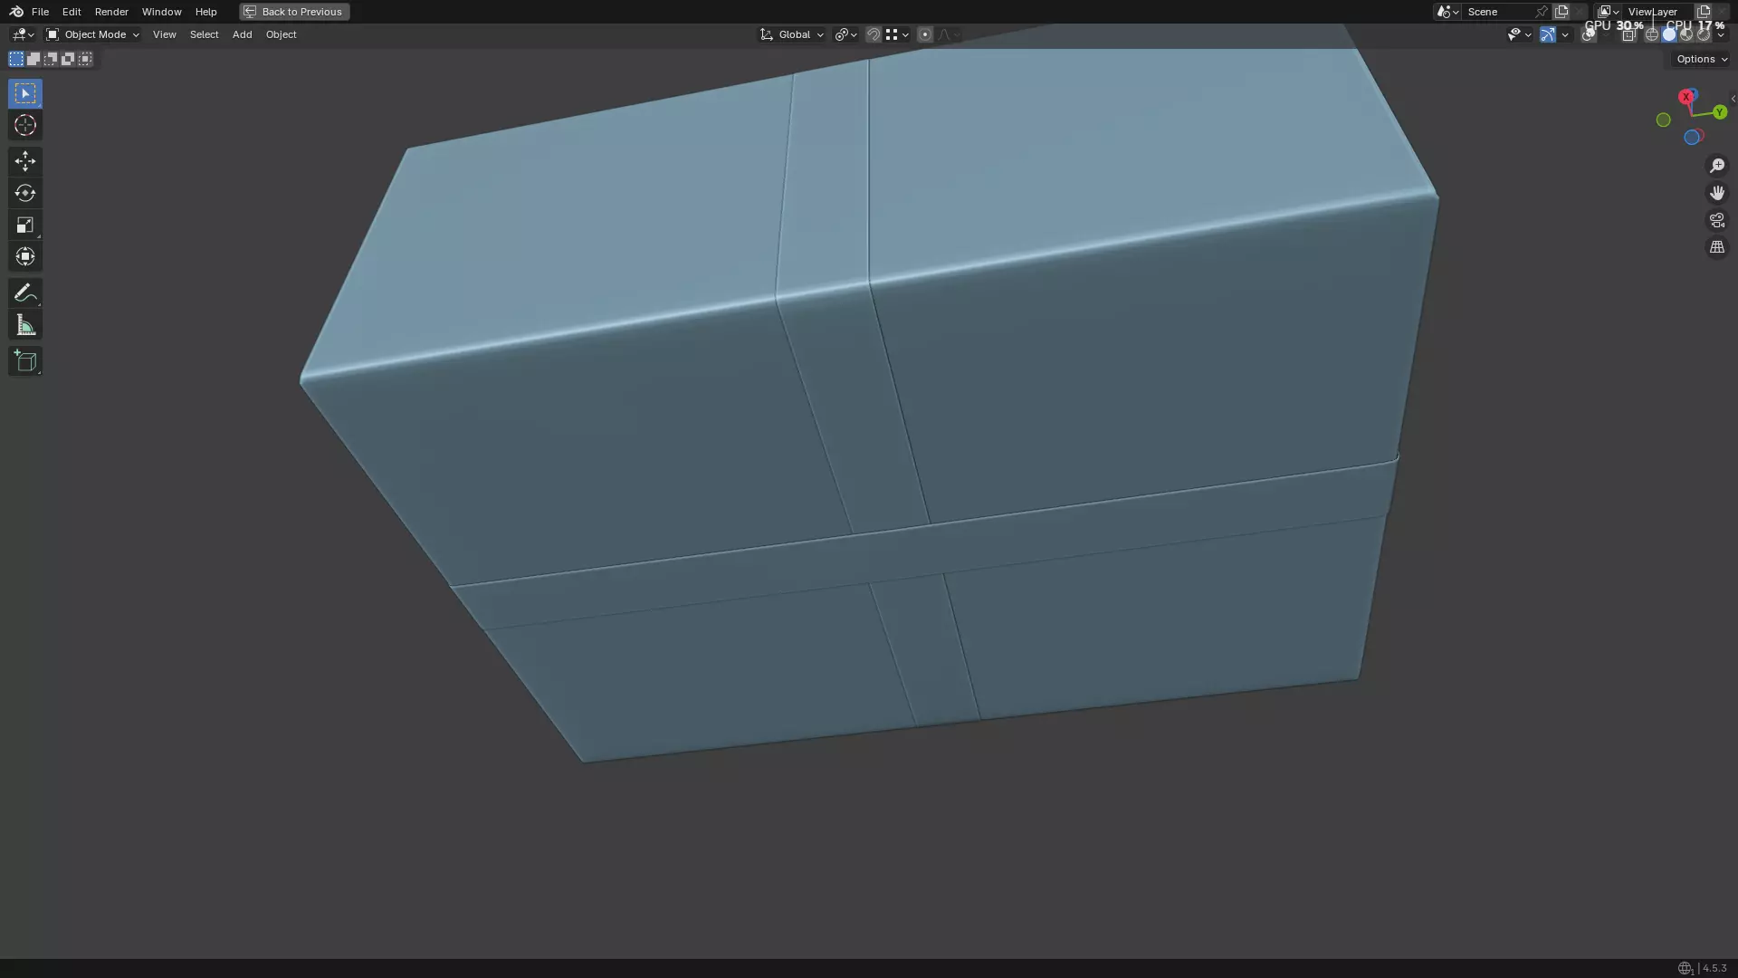Select the Move tool
Viewport: 1738px width, 978px height.
25,161
